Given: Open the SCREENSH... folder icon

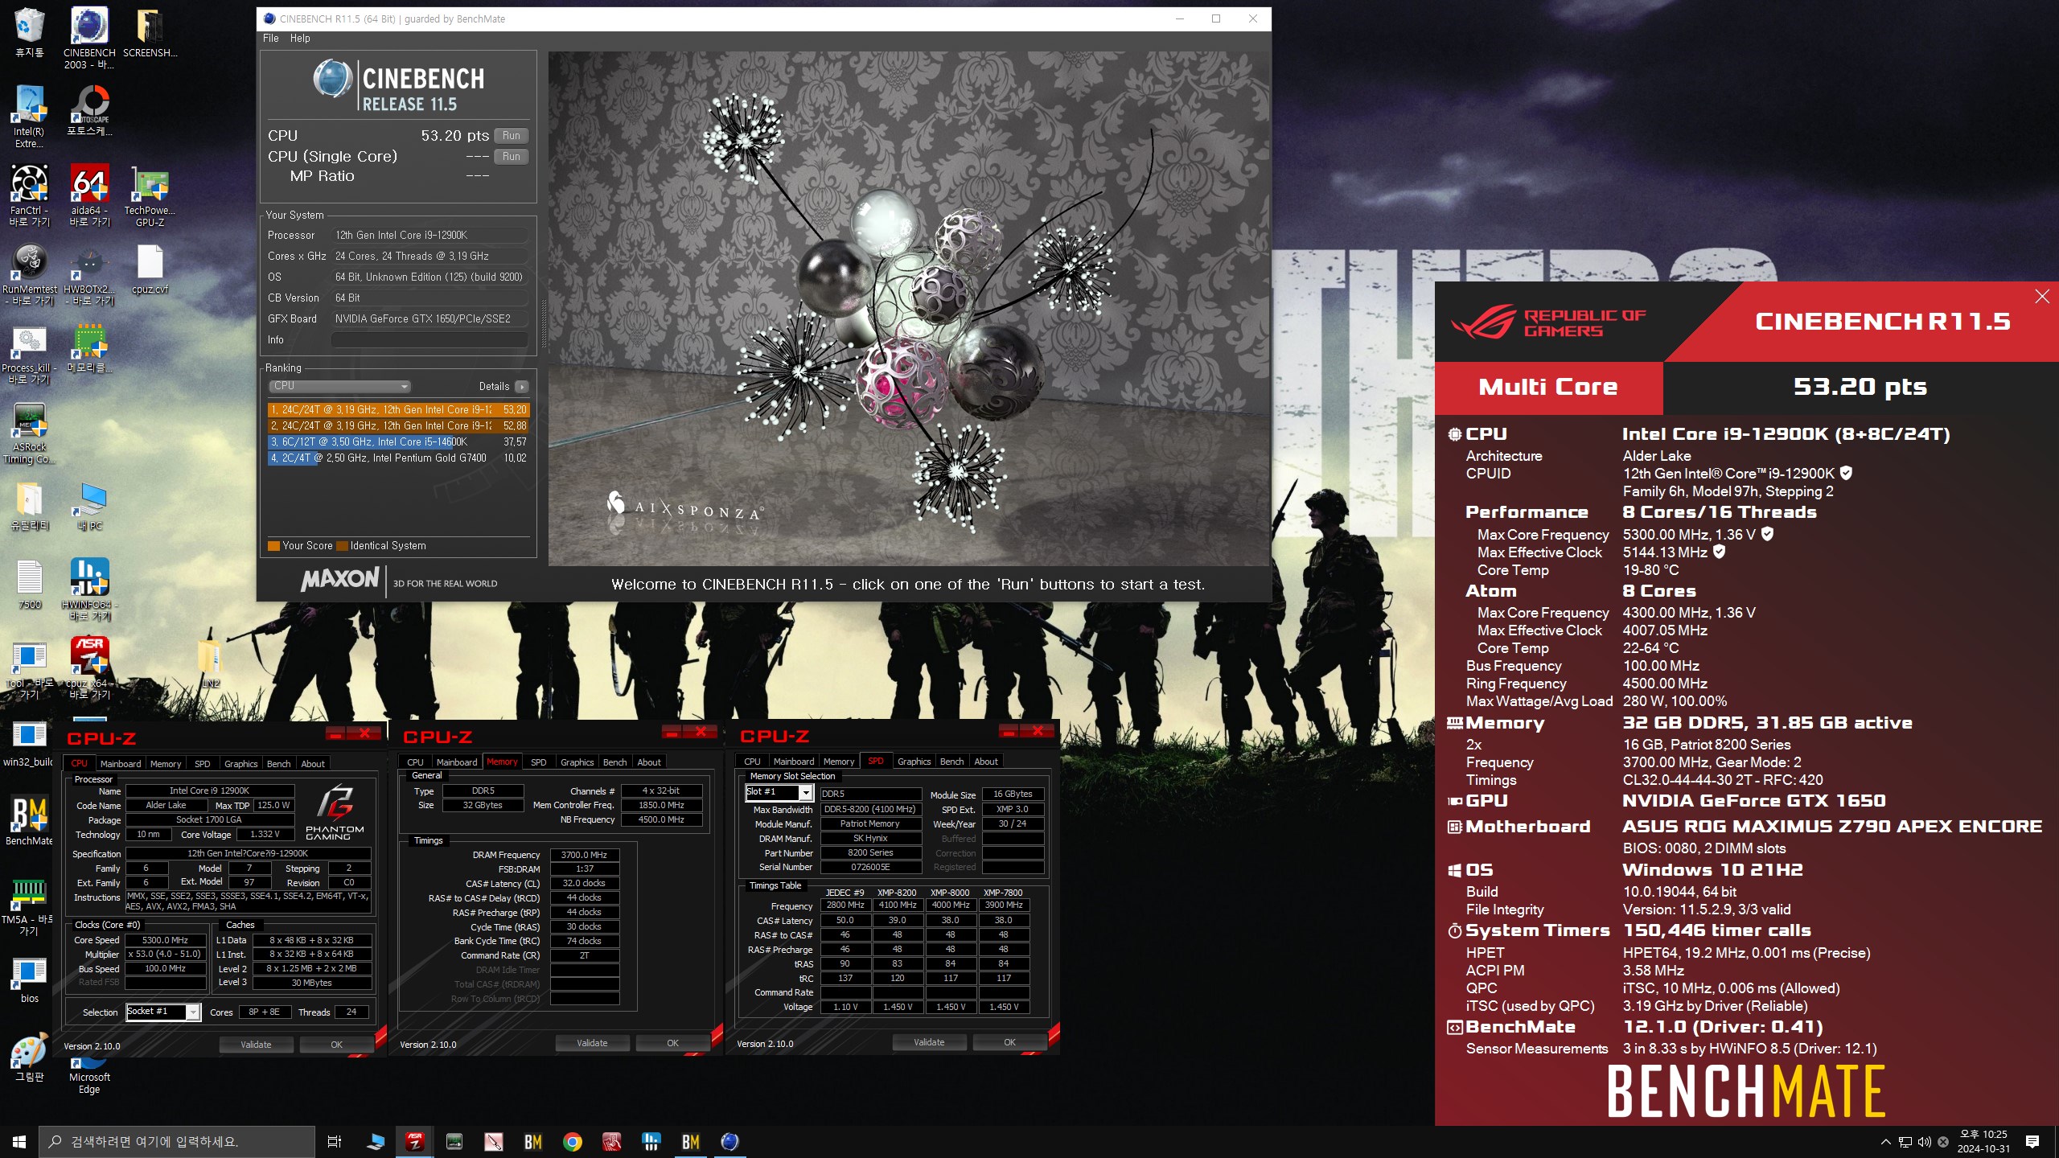Looking at the screenshot, I should (150, 32).
